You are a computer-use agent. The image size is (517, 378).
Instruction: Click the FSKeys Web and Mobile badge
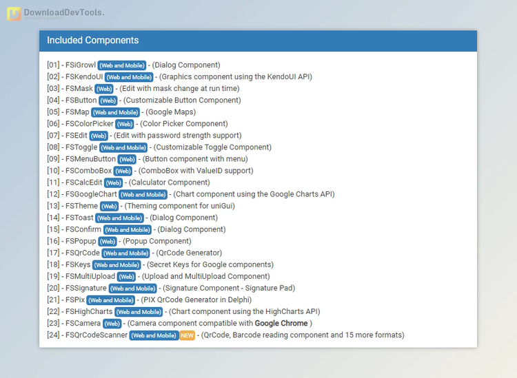click(x=116, y=265)
